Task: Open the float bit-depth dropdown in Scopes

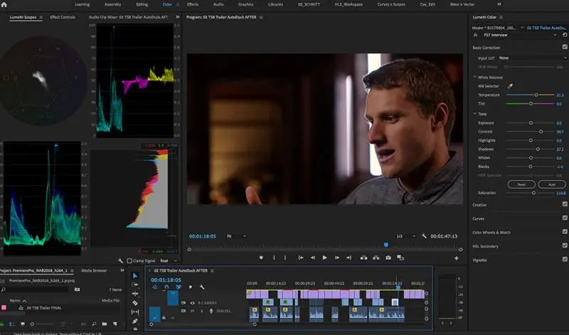Action: 169,260
